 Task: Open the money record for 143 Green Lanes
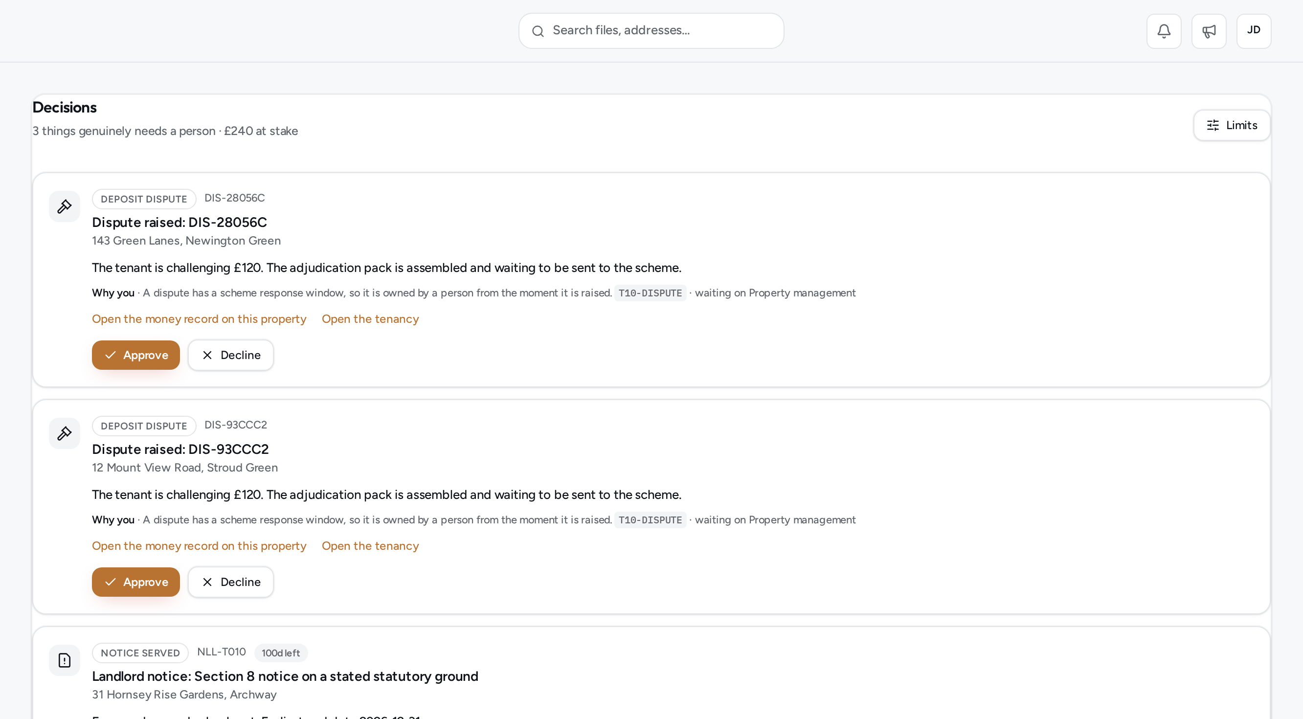pos(199,319)
